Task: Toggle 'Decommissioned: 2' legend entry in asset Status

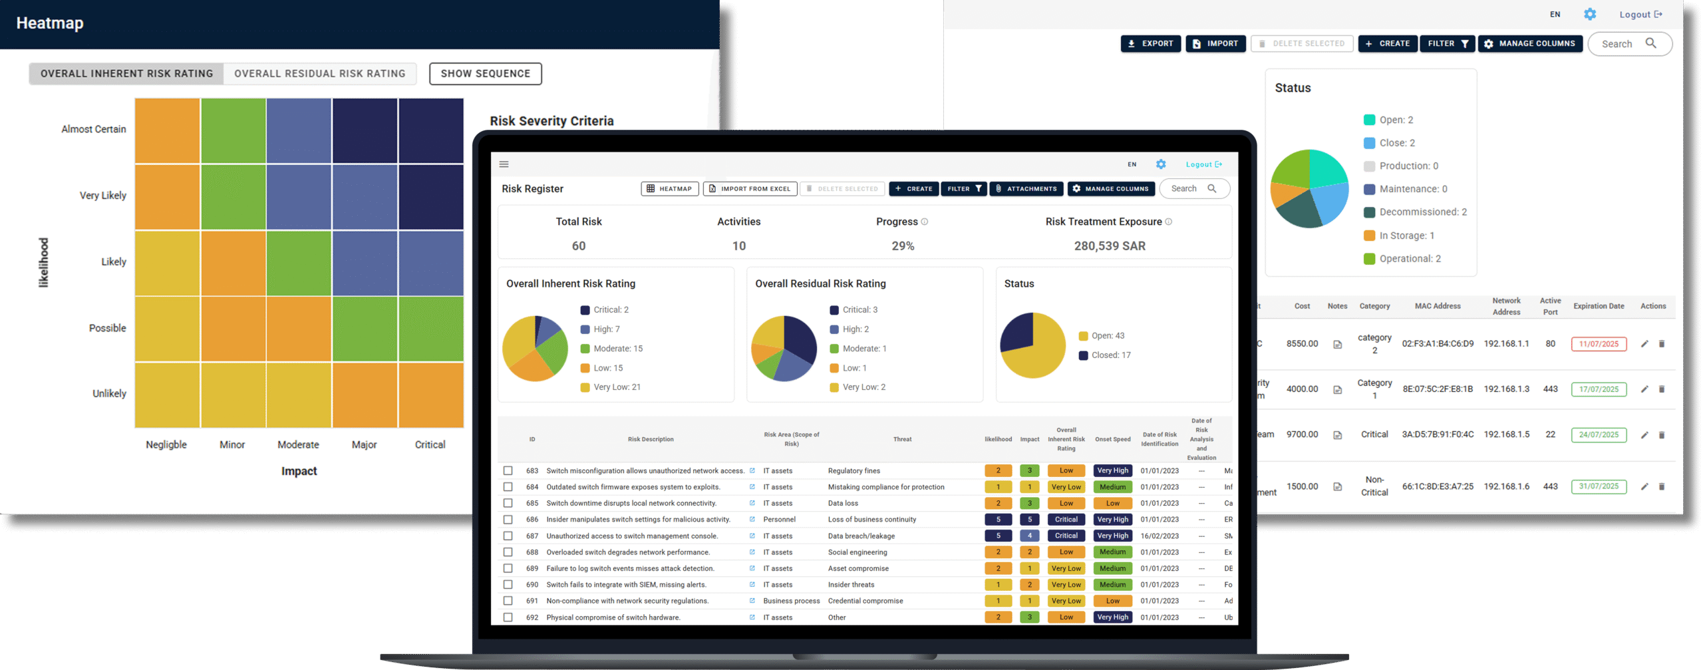Action: pyautogui.click(x=1416, y=212)
